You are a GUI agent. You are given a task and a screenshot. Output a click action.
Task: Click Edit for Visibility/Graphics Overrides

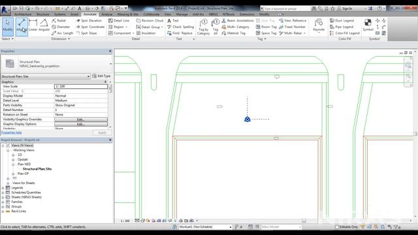pos(81,119)
